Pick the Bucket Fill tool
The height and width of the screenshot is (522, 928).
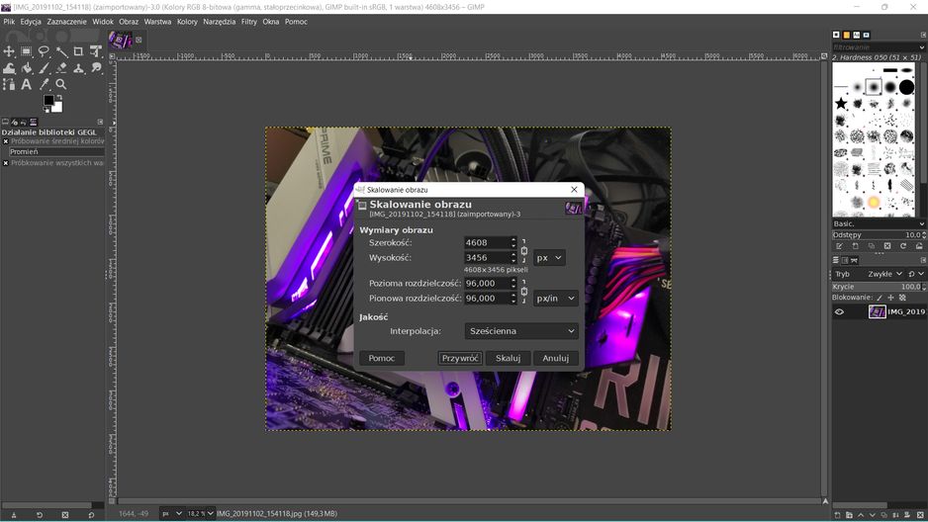click(x=27, y=68)
